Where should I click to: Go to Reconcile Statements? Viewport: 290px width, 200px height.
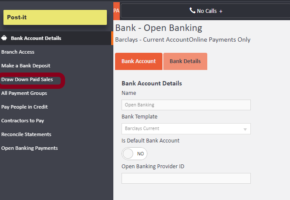click(26, 134)
